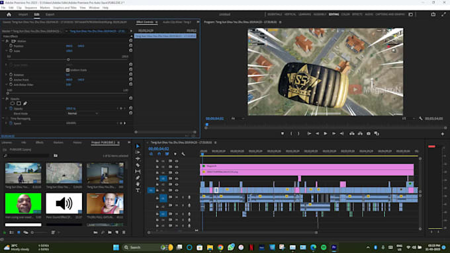
Task: Expand the Speed property
Action: coord(7,124)
